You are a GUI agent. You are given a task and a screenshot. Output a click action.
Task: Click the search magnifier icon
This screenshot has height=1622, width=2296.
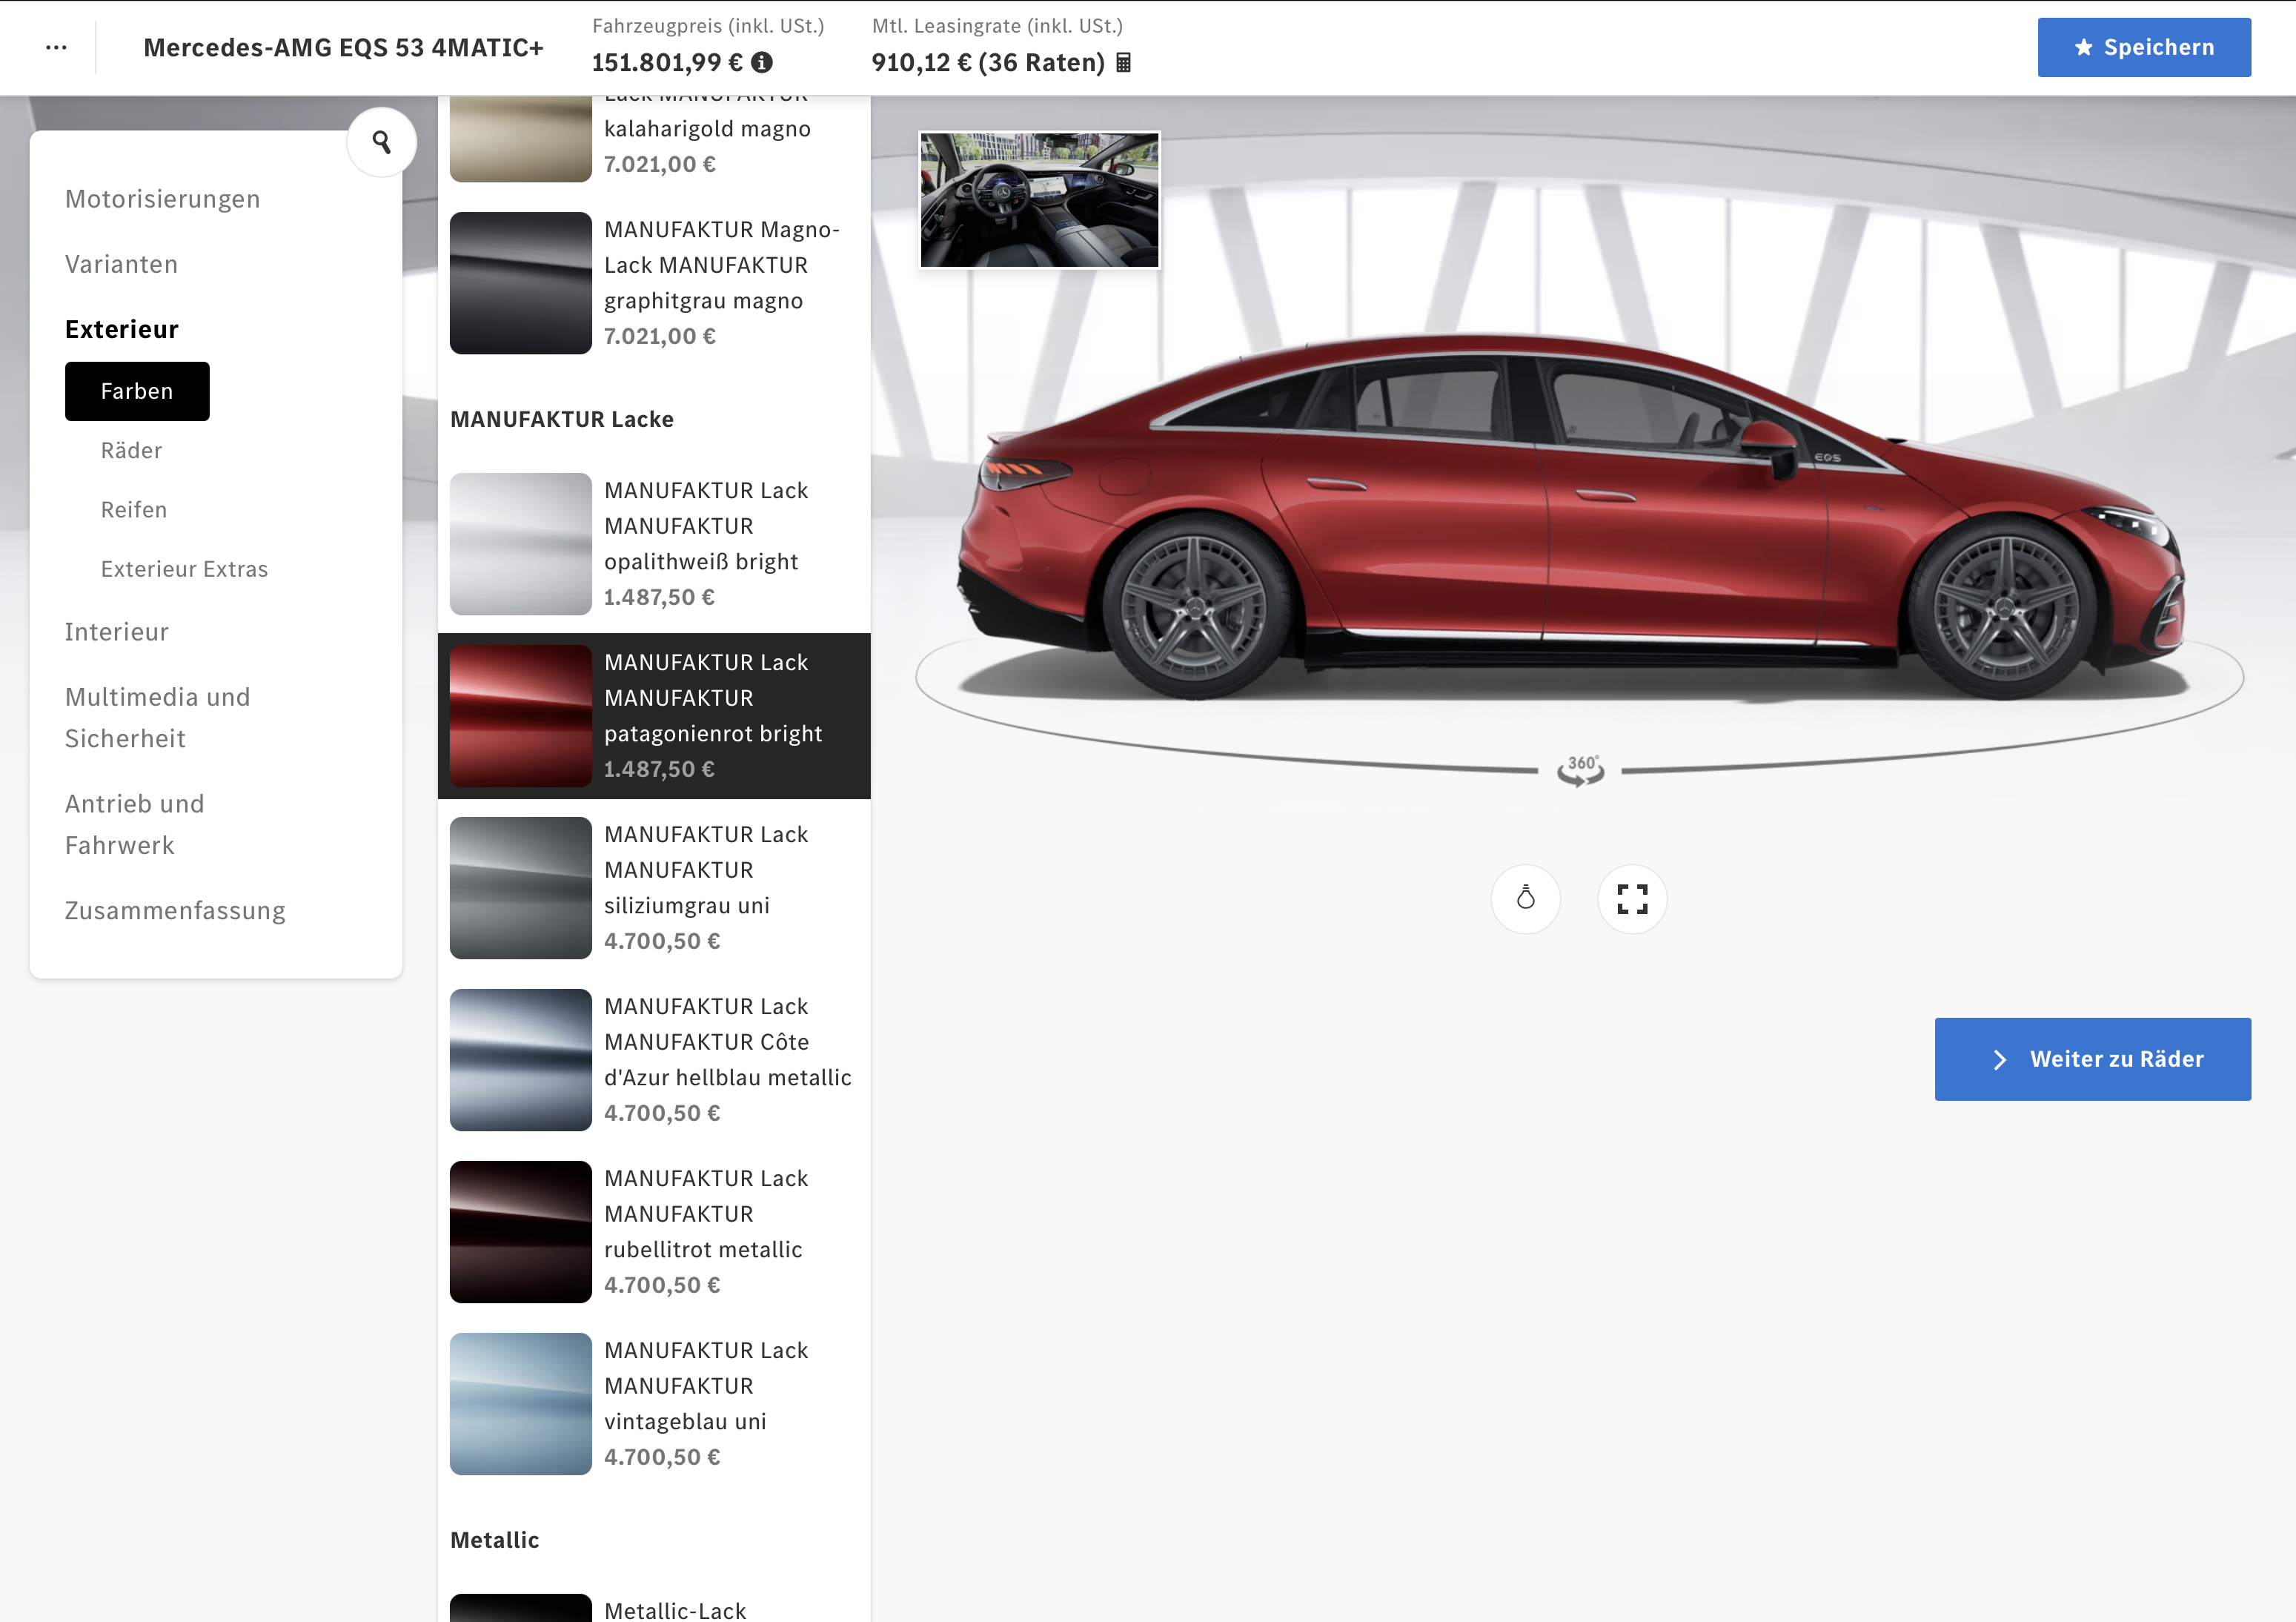[x=381, y=142]
